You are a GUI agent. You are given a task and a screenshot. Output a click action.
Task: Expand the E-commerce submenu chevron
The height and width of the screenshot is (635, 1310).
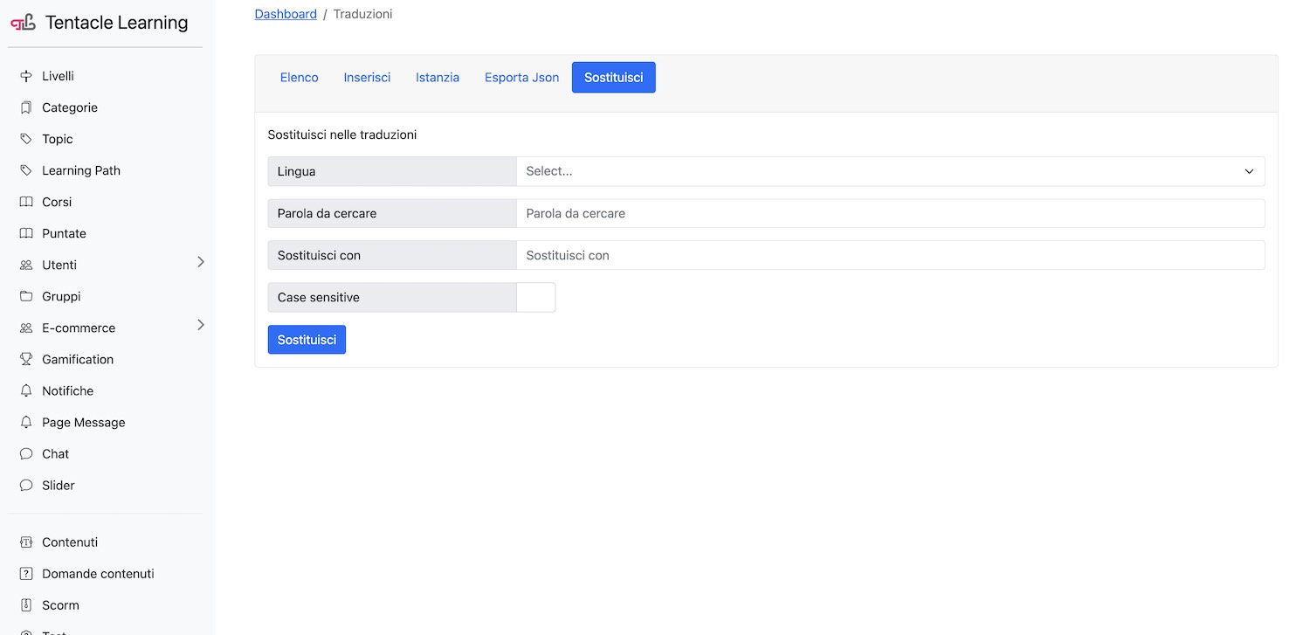coord(200,325)
